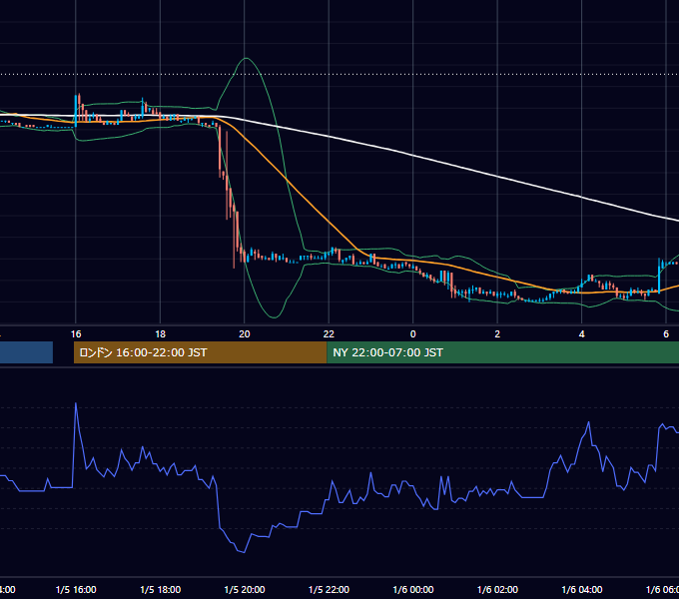Click the 1/6 00:00 date label
Screen dimensions: 679x599
tap(413, 590)
